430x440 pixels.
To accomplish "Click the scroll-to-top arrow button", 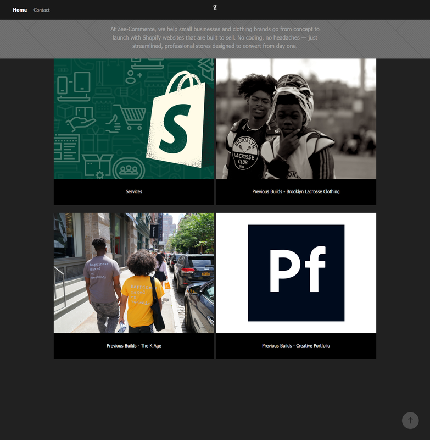I will tap(410, 420).
